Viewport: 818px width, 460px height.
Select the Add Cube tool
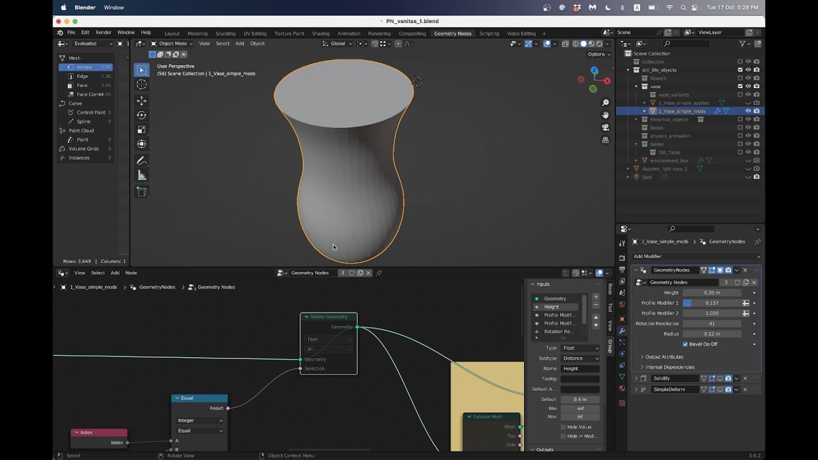pos(142,192)
